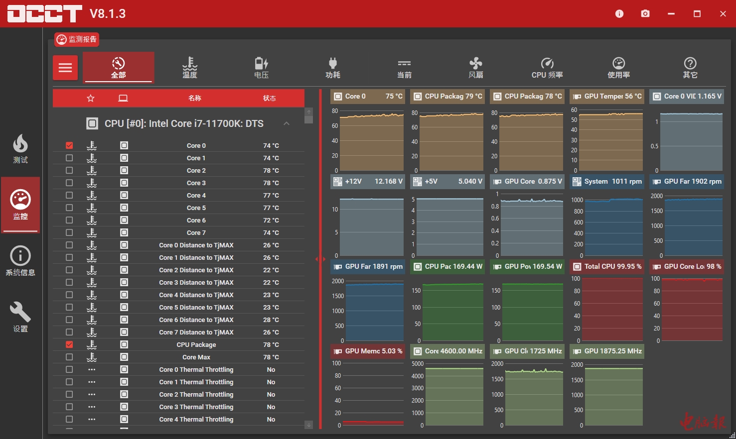
Task: Open 设置 settings from the sidebar
Action: click(20, 318)
